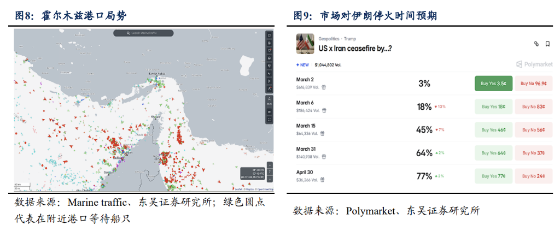Click Buy No 56¢ for March 15
560x231 pixels.
[x=533, y=130]
